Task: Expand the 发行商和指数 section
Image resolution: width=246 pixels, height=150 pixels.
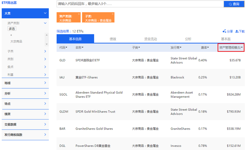Action: (x=25, y=135)
